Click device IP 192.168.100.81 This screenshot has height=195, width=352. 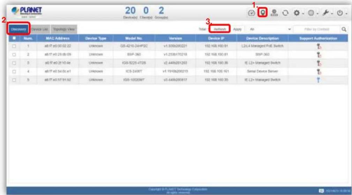click(x=216, y=54)
